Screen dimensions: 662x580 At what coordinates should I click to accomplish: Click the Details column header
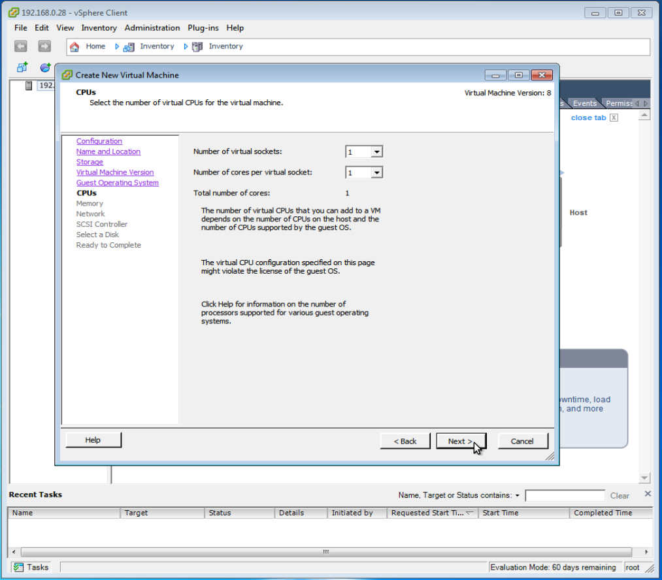coord(301,513)
